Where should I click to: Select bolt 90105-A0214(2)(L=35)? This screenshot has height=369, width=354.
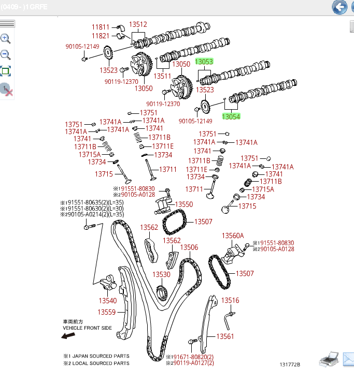pyautogui.click(x=92, y=214)
